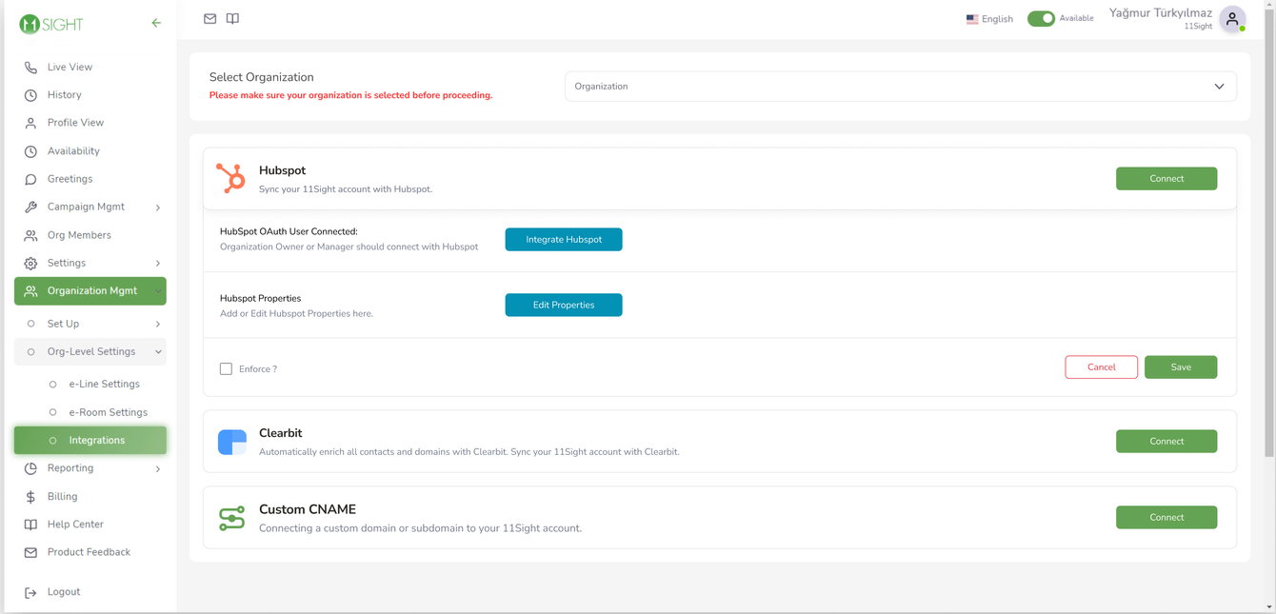
Task: Collapse sidebar with back arrow
Action: (156, 23)
